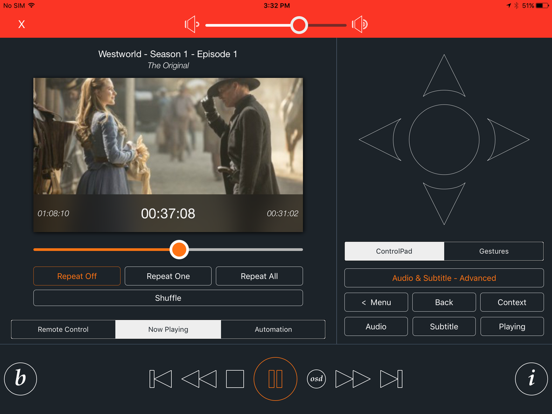Image resolution: width=552 pixels, height=414 pixels.
Task: Select the Gestures segment
Action: coord(494,251)
